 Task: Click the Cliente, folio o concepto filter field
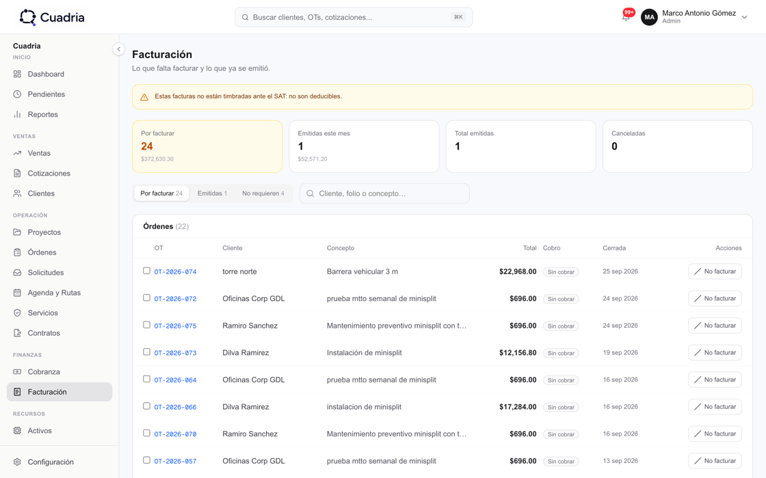tap(384, 193)
